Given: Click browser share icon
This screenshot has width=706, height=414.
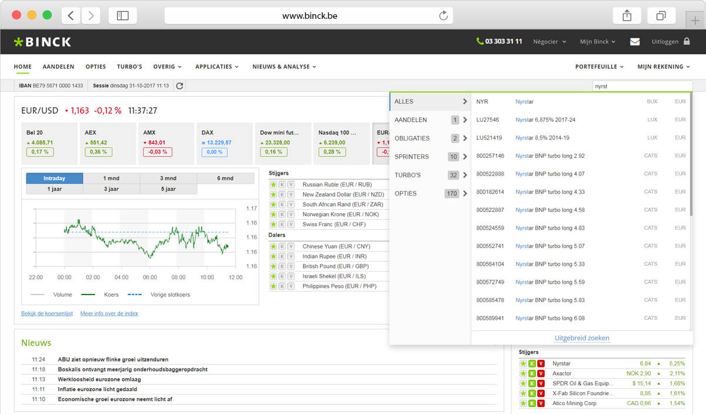Looking at the screenshot, I should [x=627, y=16].
